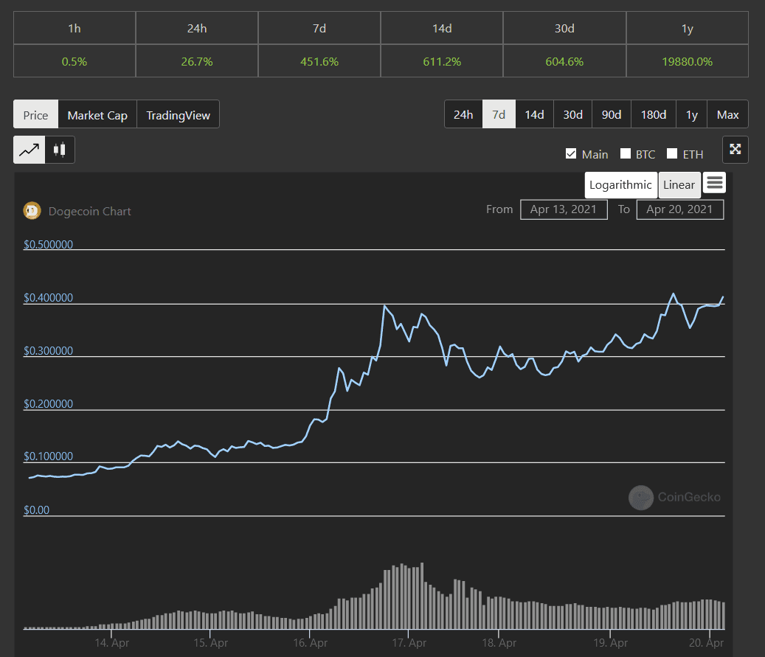Select the 1y range button
The width and height of the screenshot is (765, 657).
691,114
